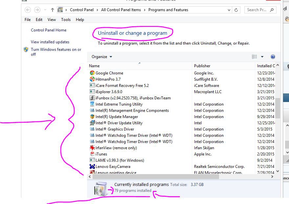Select Google Inc. publisher cell

click(204, 73)
